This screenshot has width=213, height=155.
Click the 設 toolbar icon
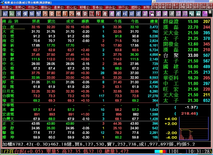[178, 14]
